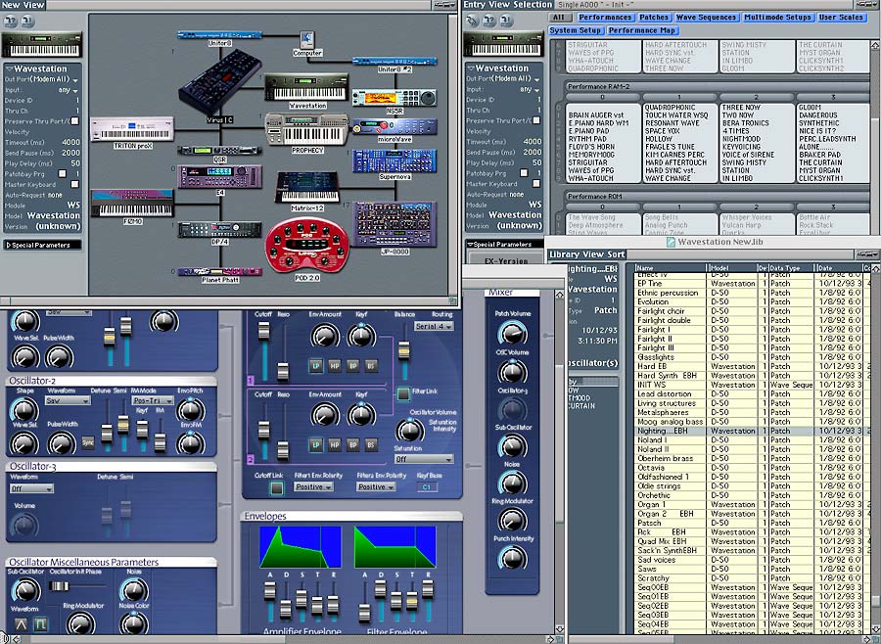Select the microWave rack device
The width and height of the screenshot is (881, 644).
[x=394, y=127]
